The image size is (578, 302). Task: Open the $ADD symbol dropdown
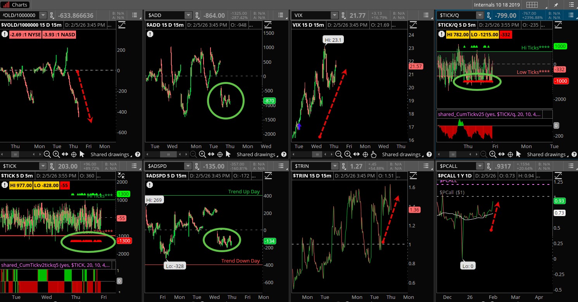[188, 15]
